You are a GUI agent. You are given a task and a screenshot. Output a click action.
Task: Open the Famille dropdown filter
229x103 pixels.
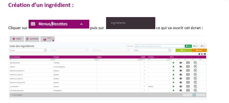[x=69, y=50]
